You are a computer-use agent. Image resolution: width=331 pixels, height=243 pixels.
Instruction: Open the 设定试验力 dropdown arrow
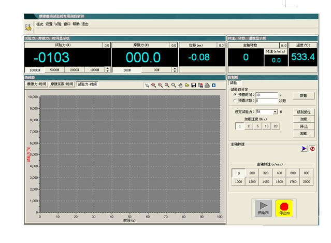275,112
